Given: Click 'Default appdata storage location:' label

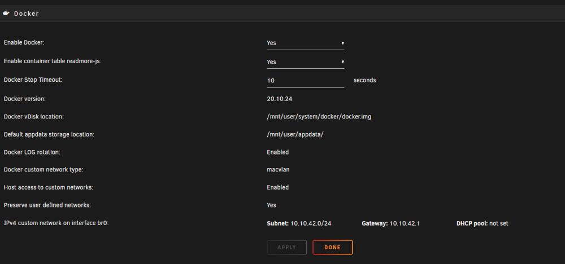Looking at the screenshot, I should pos(49,134).
